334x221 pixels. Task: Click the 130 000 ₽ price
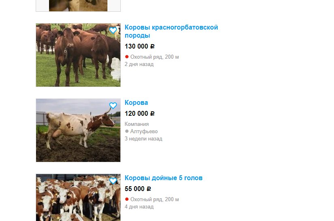point(139,47)
